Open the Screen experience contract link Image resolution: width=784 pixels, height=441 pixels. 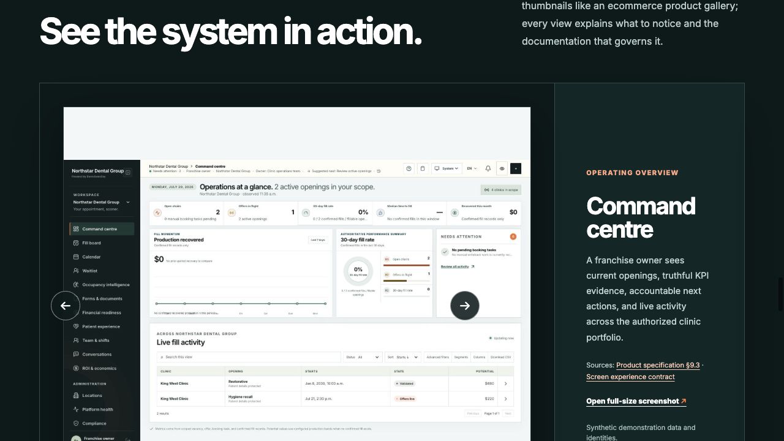point(630,377)
